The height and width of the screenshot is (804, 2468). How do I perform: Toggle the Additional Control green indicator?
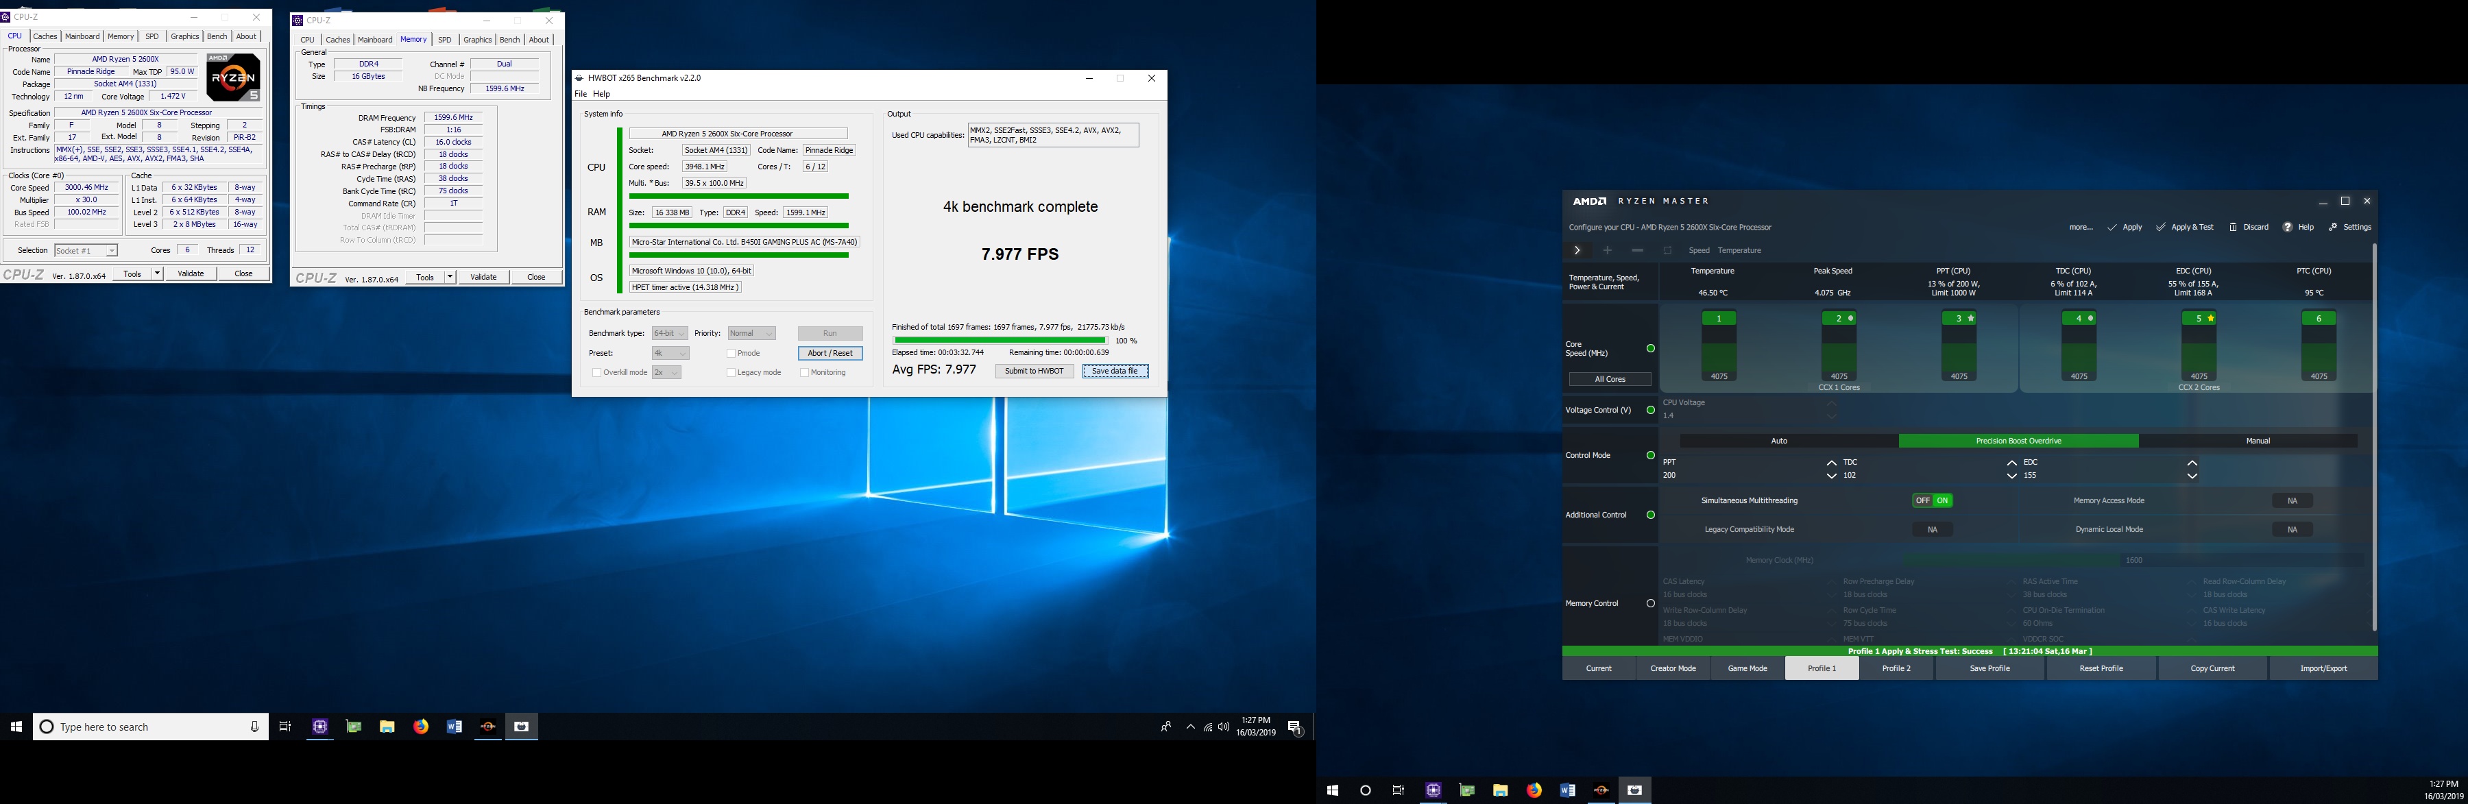coord(1650,515)
